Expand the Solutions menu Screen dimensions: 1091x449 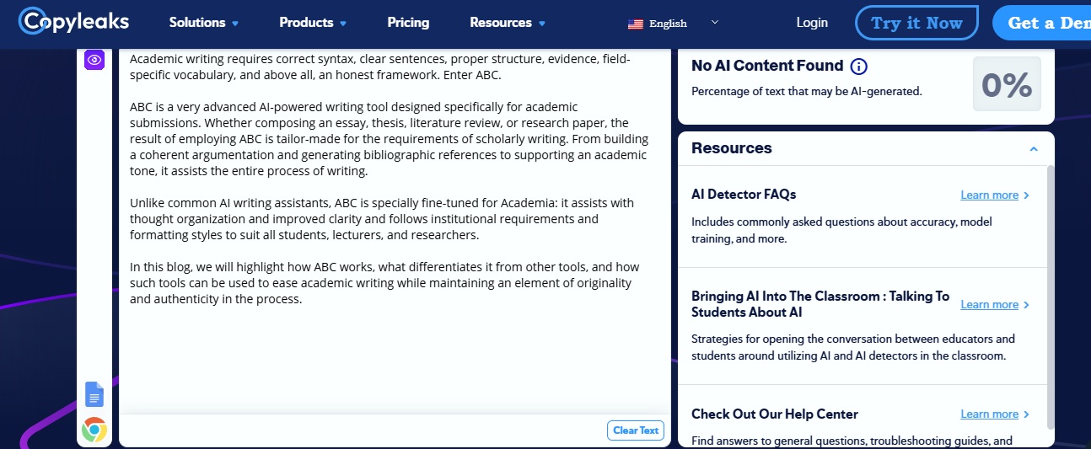click(204, 23)
